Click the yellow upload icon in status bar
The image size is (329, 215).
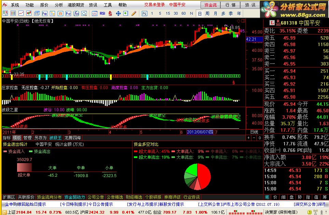point(310,212)
